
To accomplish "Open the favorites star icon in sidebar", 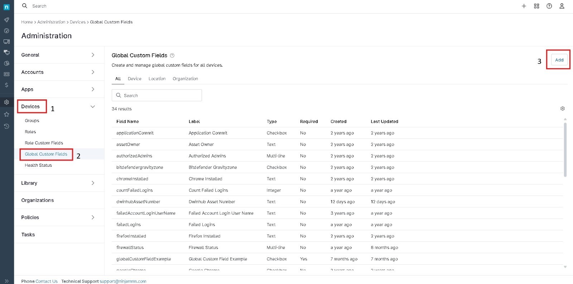I will click(x=6, y=114).
